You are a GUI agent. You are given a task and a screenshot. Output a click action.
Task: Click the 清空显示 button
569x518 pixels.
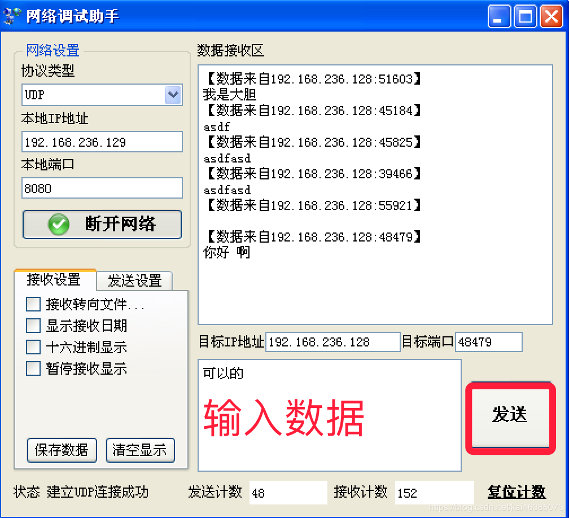[140, 450]
